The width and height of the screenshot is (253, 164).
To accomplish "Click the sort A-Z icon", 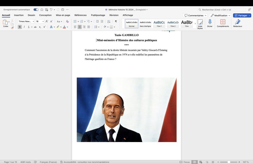I will [109, 21].
